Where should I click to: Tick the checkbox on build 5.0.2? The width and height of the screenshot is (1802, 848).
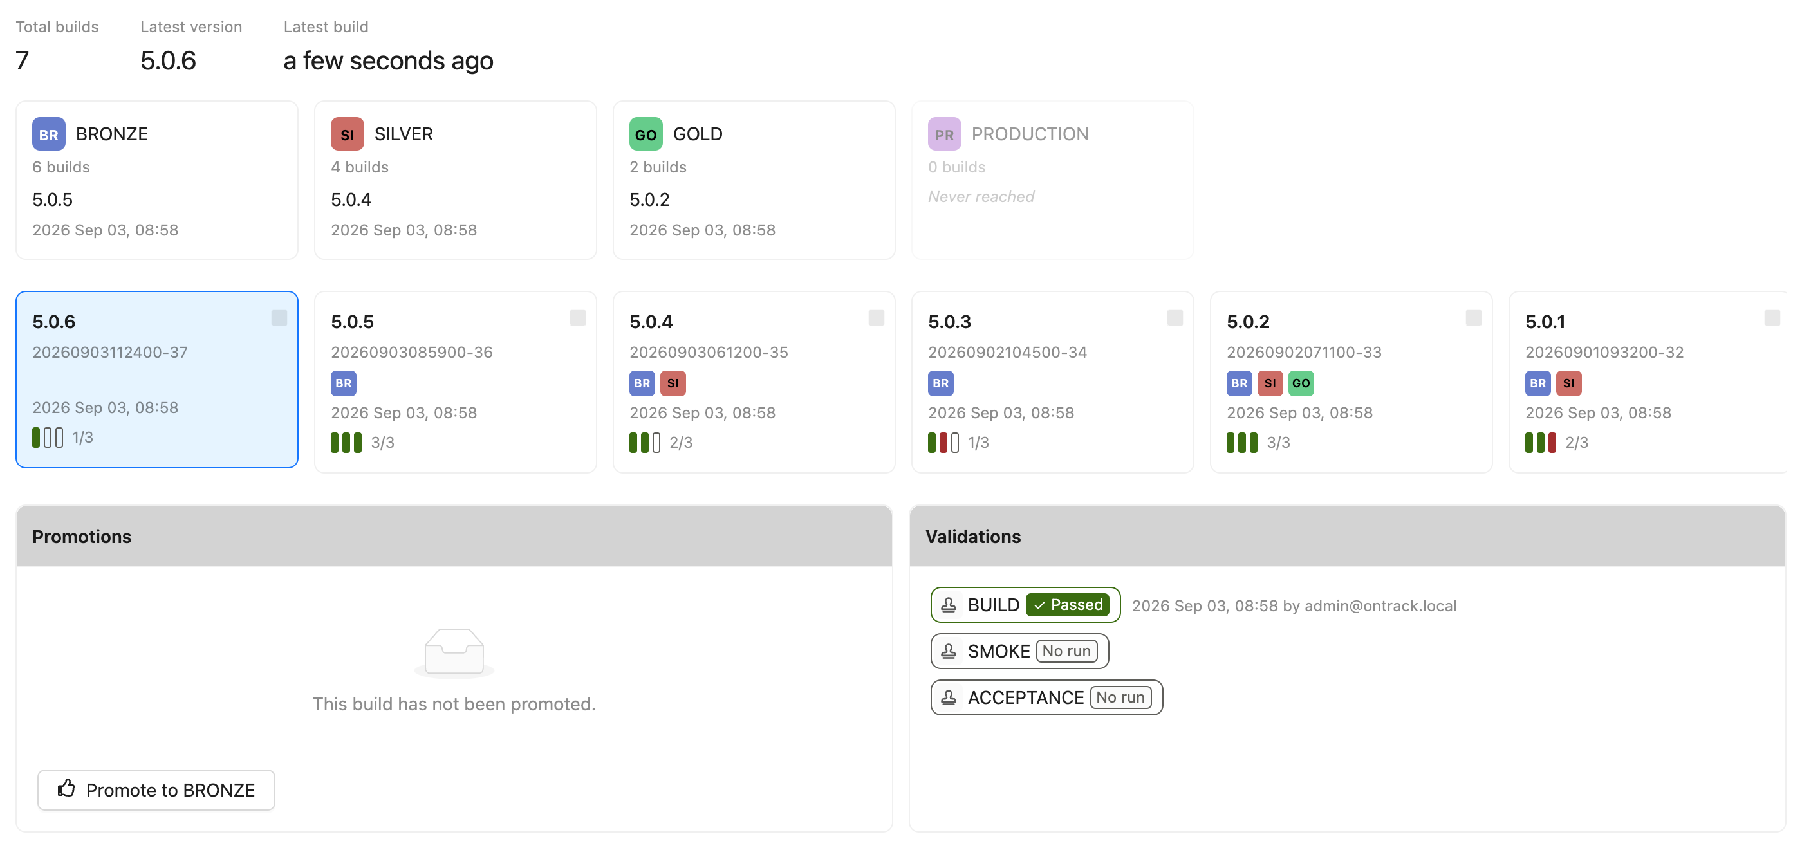1474,318
